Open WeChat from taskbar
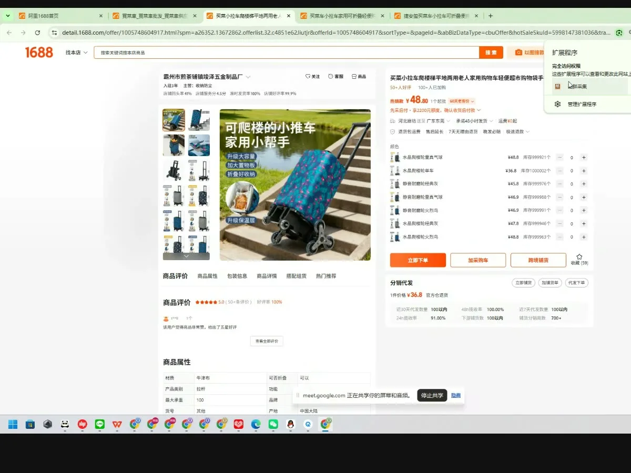631x473 pixels. (272, 424)
